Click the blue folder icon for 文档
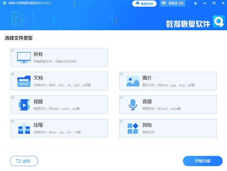This screenshot has width=227, height=171. [24, 81]
